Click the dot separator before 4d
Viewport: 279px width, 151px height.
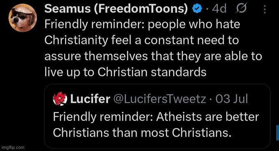pyautogui.click(x=207, y=9)
